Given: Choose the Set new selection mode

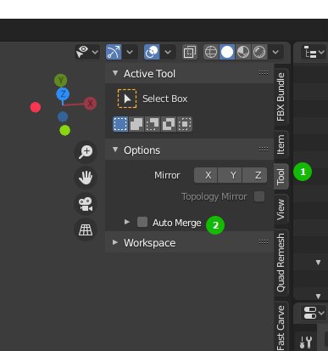Looking at the screenshot, I should coord(120,124).
